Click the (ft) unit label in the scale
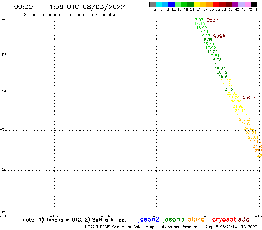This screenshot has height=230, width=262. click(256, 9)
